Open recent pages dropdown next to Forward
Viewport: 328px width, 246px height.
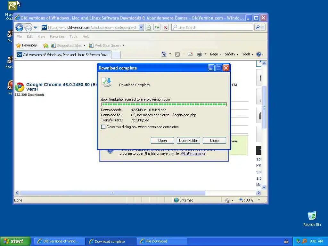[x=35, y=28]
